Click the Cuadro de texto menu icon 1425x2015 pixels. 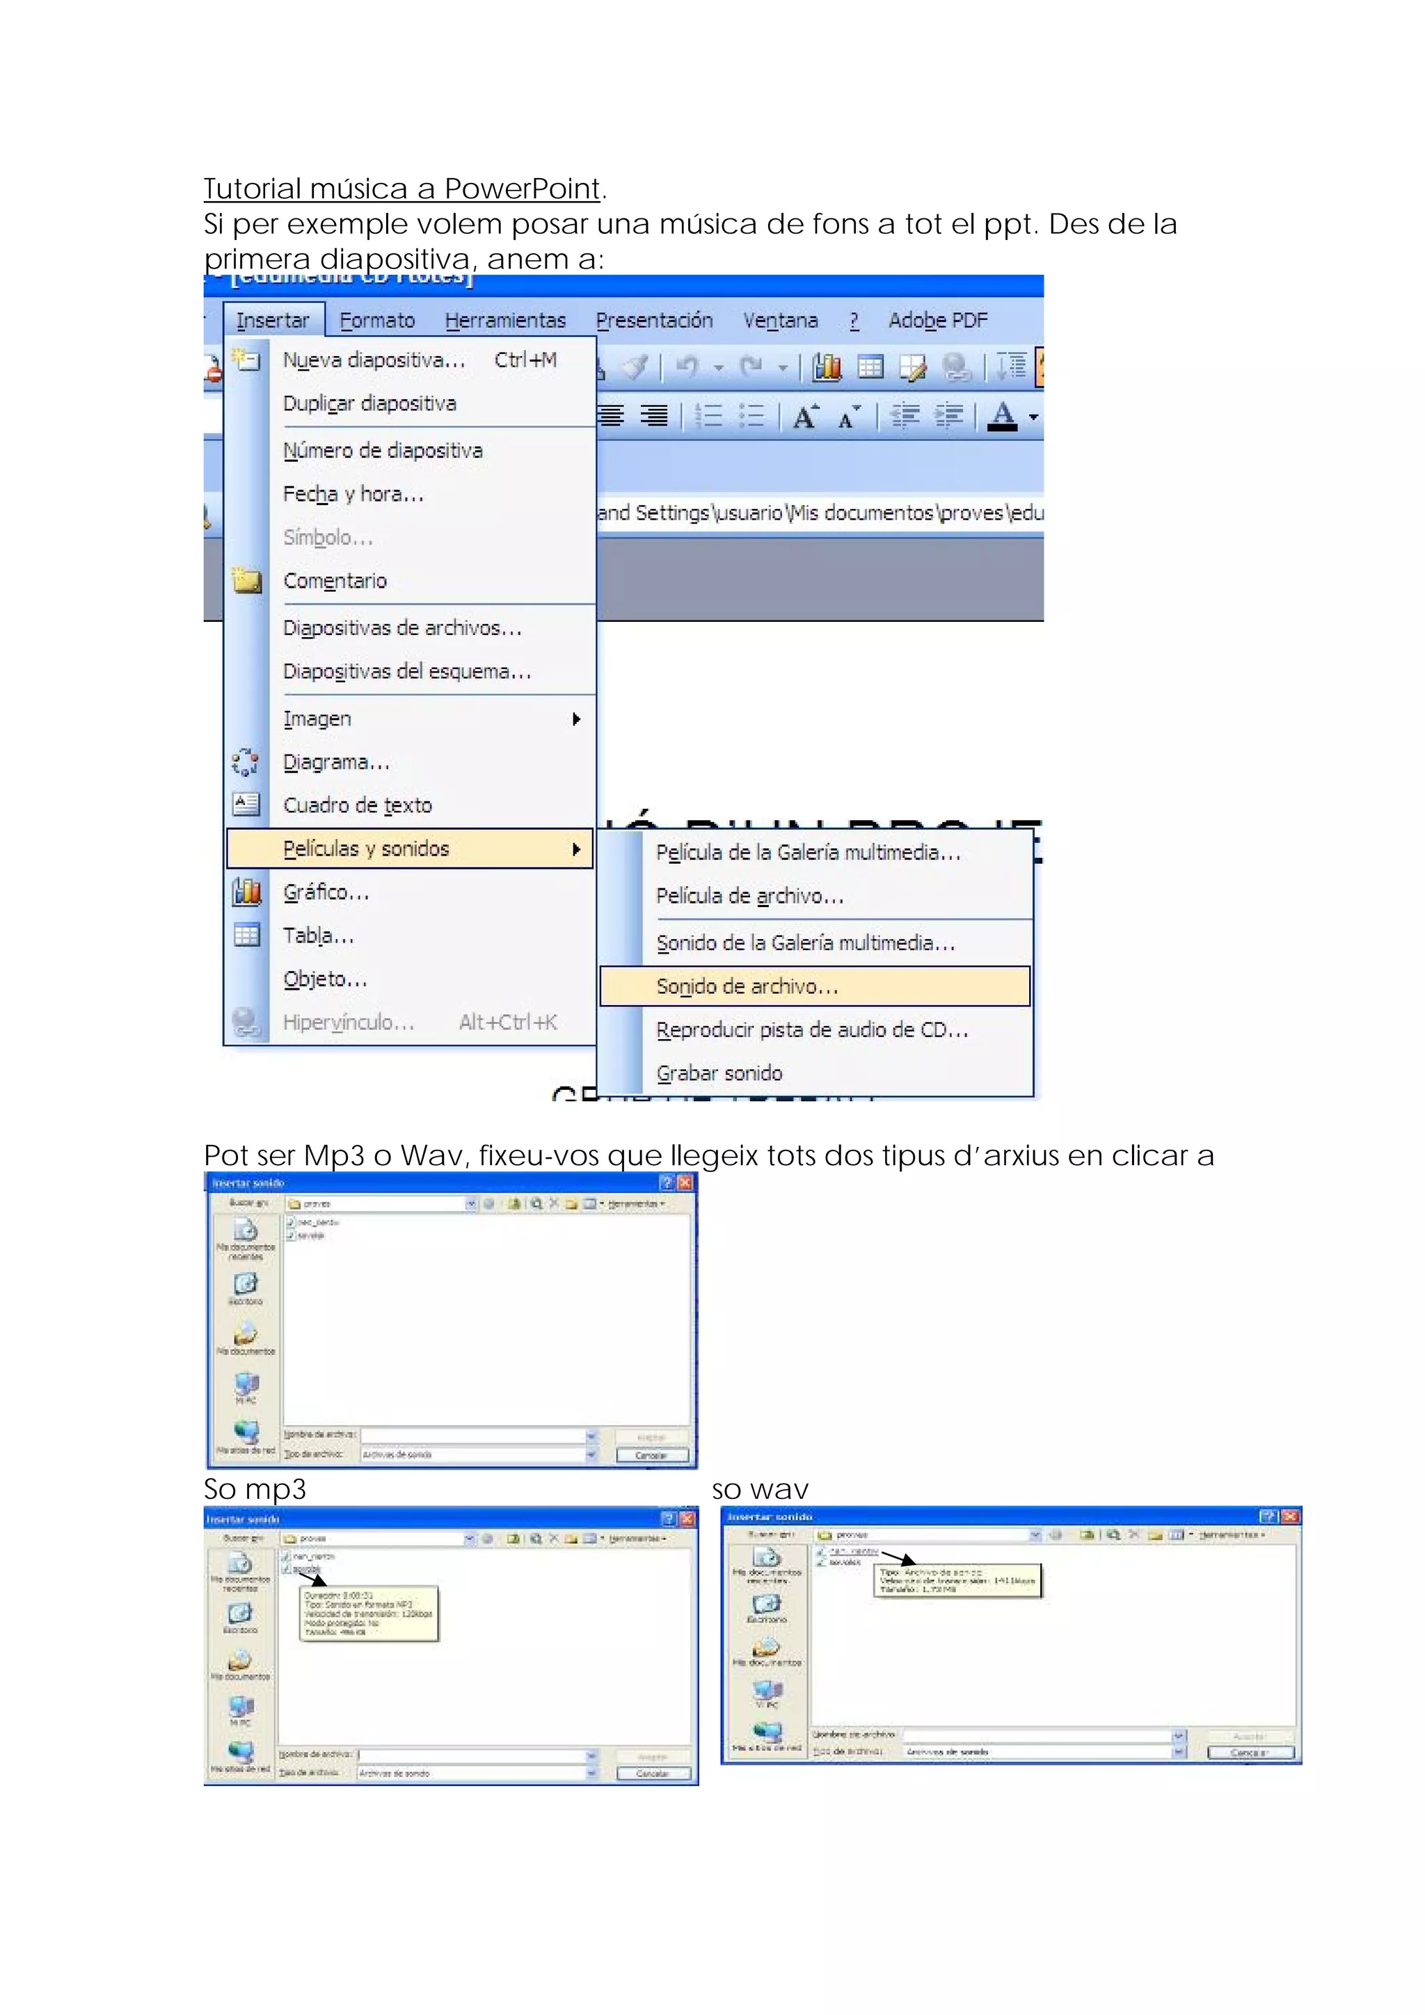pyautogui.click(x=247, y=805)
